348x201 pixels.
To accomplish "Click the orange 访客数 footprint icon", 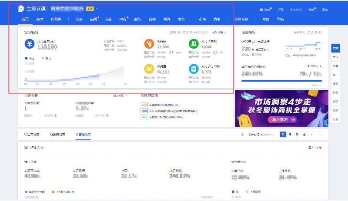I will coord(149,44).
